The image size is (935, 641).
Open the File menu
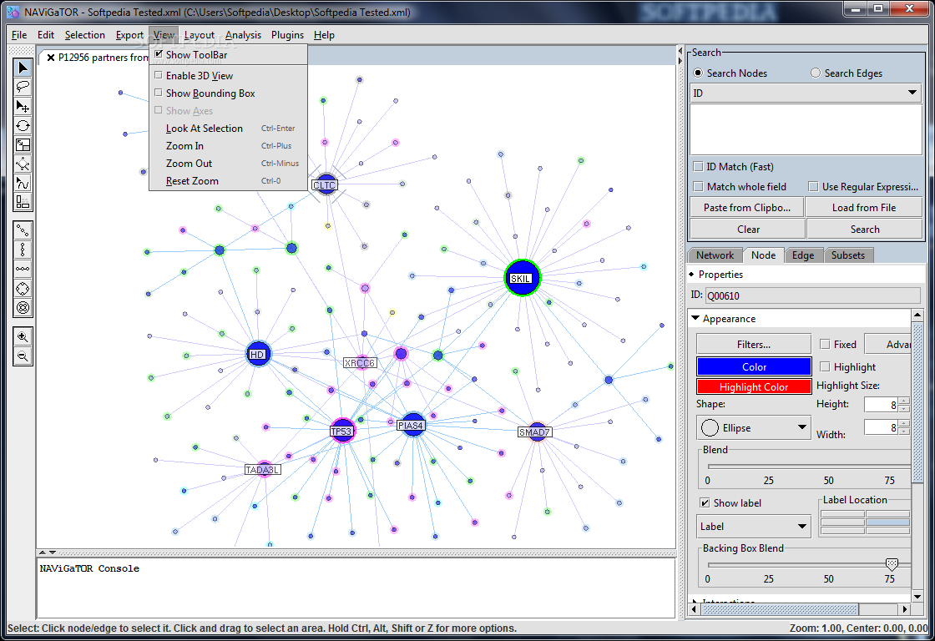19,34
